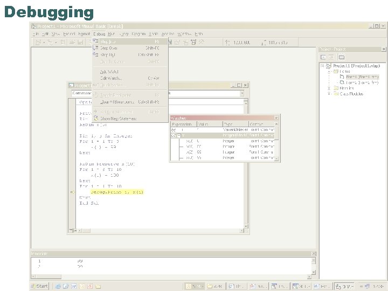388x291 pixels.
Task: Click the Toolbox toolbar icon
Action: click(202, 43)
